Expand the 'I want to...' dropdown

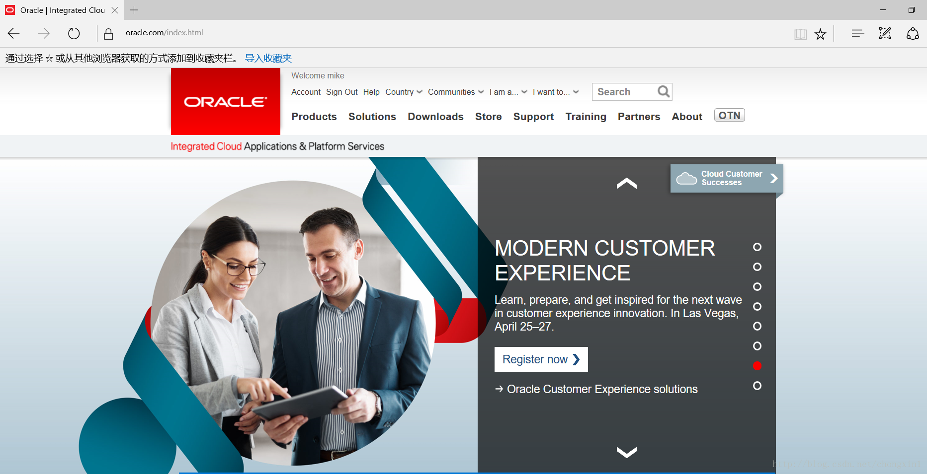pos(556,92)
